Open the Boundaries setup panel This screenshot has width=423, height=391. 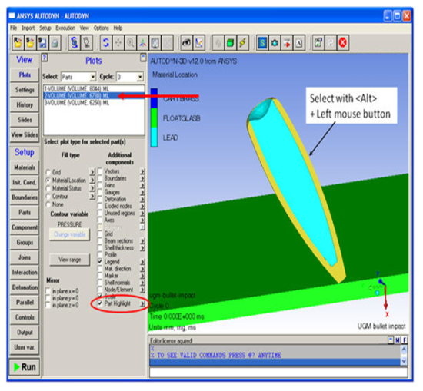(25, 197)
